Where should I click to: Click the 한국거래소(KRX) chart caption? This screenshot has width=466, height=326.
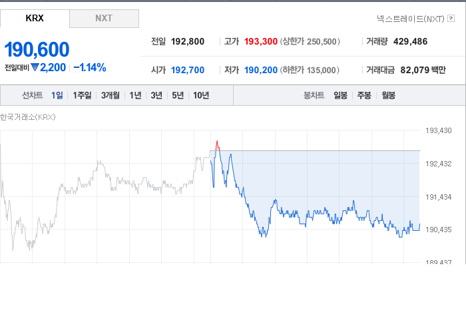tap(28, 117)
